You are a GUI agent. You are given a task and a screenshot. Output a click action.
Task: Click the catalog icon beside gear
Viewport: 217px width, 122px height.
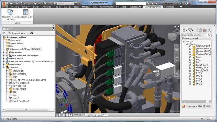pos(205,30)
